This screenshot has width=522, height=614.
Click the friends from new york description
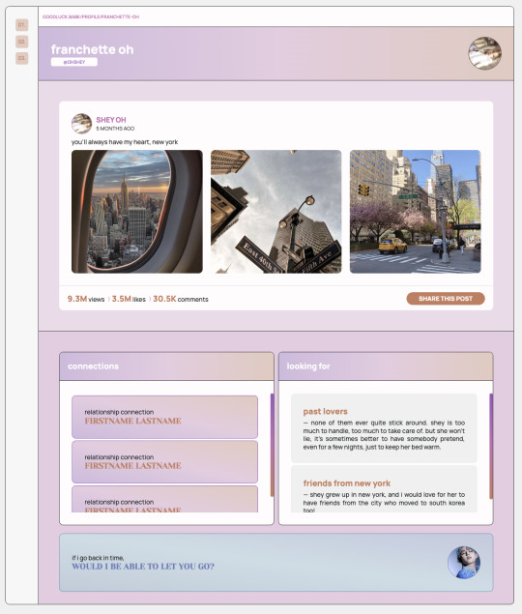tap(384, 502)
